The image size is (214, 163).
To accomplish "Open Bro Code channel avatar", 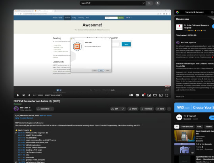I will 16,109.
